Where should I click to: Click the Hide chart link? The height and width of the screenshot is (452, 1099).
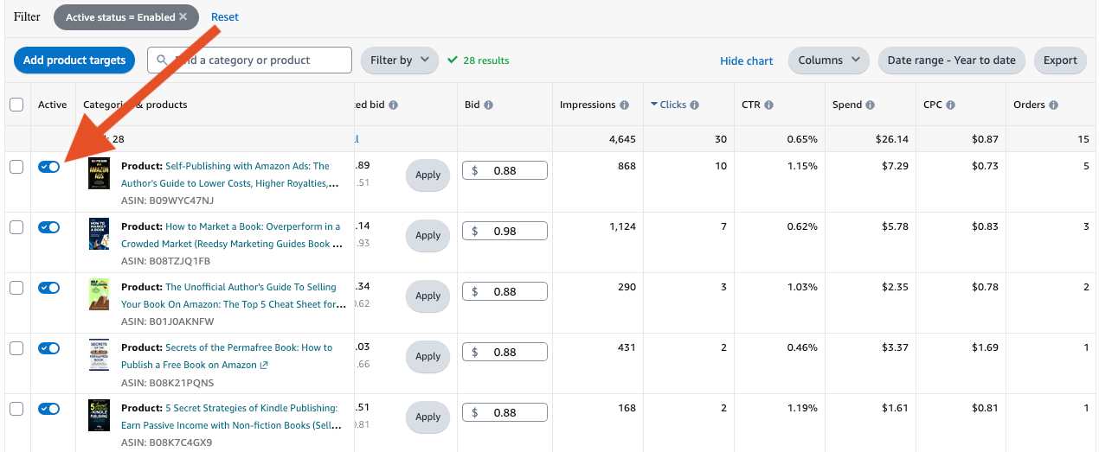click(746, 60)
